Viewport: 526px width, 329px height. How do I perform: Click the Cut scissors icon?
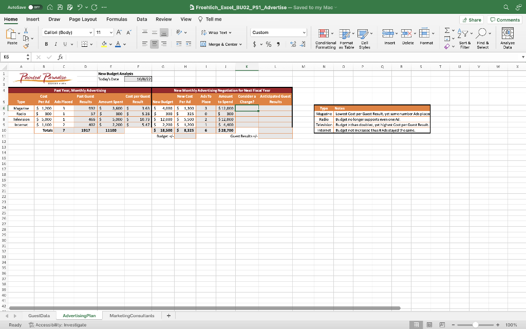tap(26, 31)
